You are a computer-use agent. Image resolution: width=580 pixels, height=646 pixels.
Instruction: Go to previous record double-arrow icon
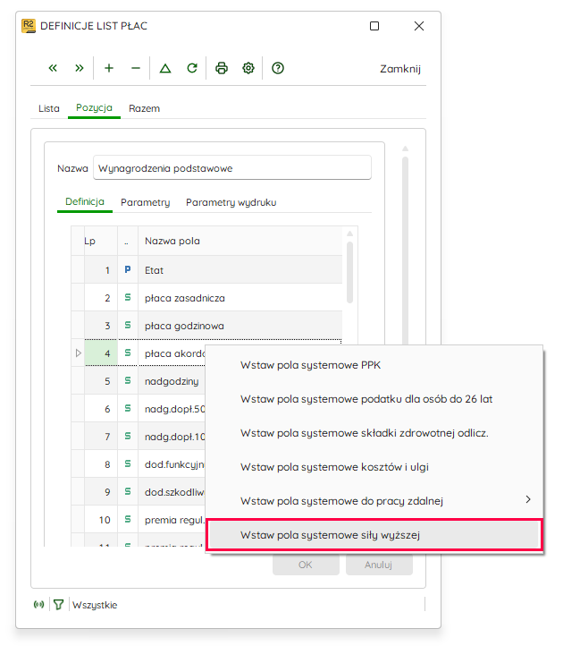tap(53, 68)
